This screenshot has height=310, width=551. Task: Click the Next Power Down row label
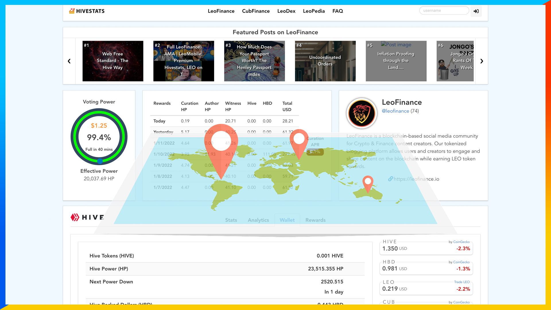pyautogui.click(x=111, y=282)
